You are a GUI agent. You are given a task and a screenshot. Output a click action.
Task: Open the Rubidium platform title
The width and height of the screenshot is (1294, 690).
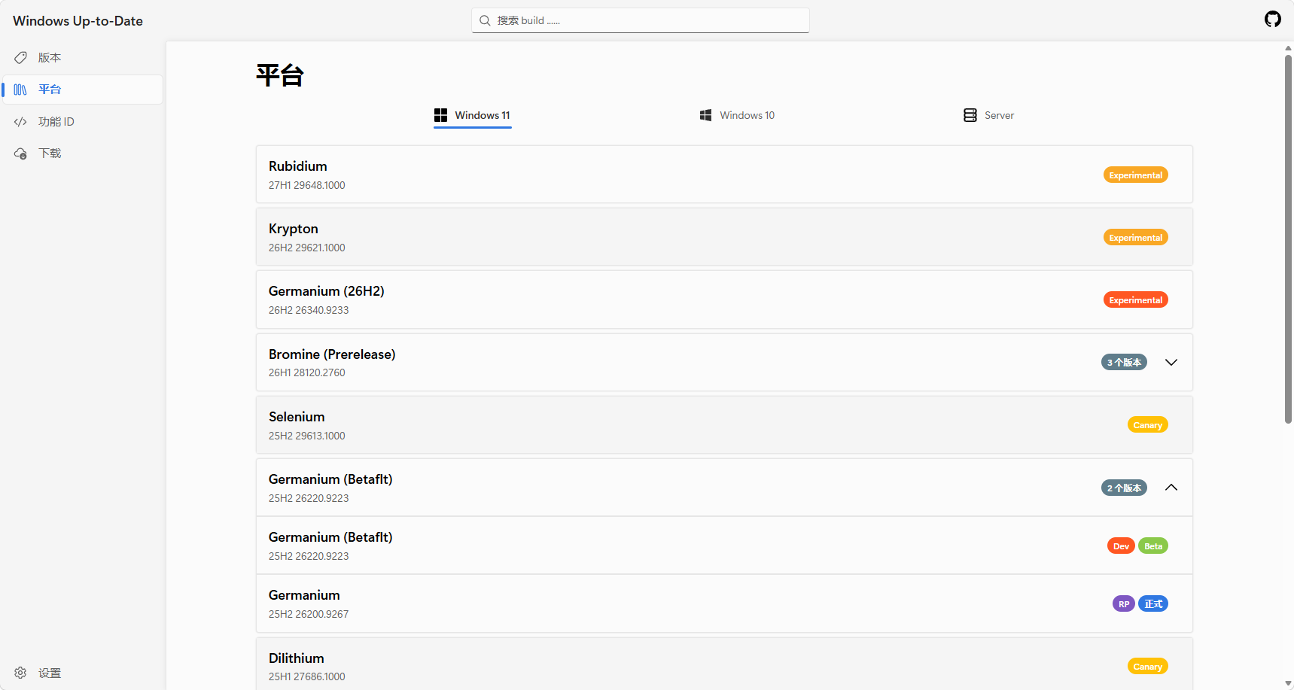pos(298,166)
